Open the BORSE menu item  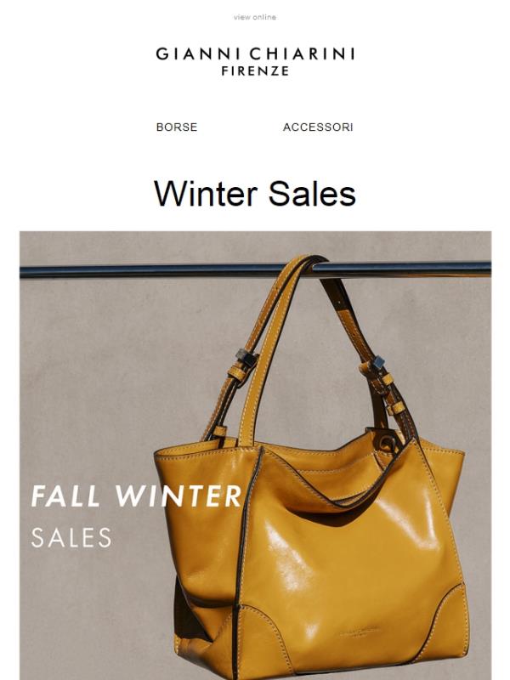click(177, 127)
